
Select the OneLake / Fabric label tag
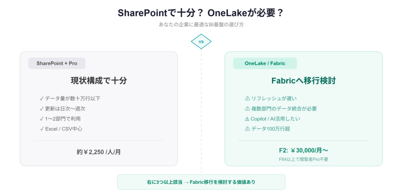click(265, 63)
